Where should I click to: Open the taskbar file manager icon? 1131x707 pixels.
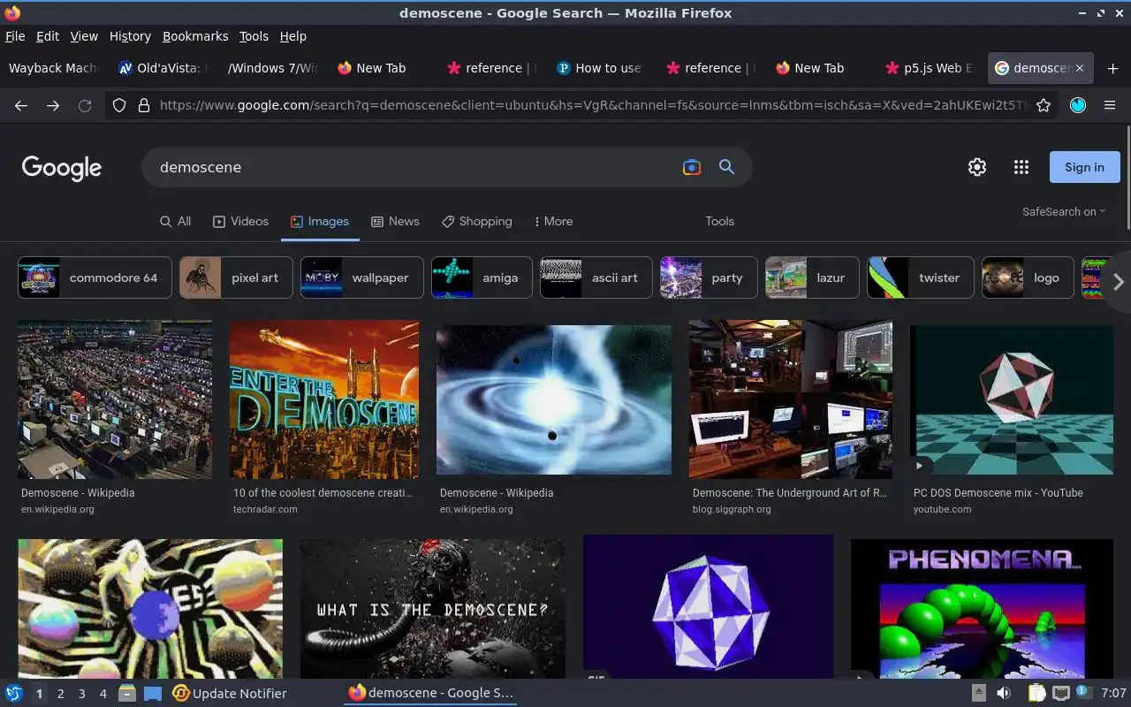click(x=126, y=694)
